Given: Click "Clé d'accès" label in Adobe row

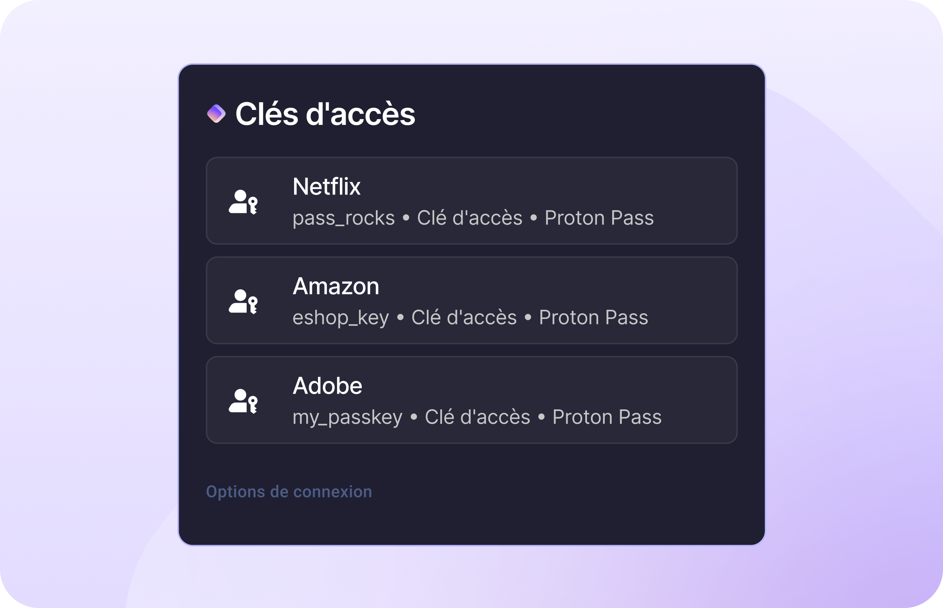Looking at the screenshot, I should pyautogui.click(x=477, y=417).
